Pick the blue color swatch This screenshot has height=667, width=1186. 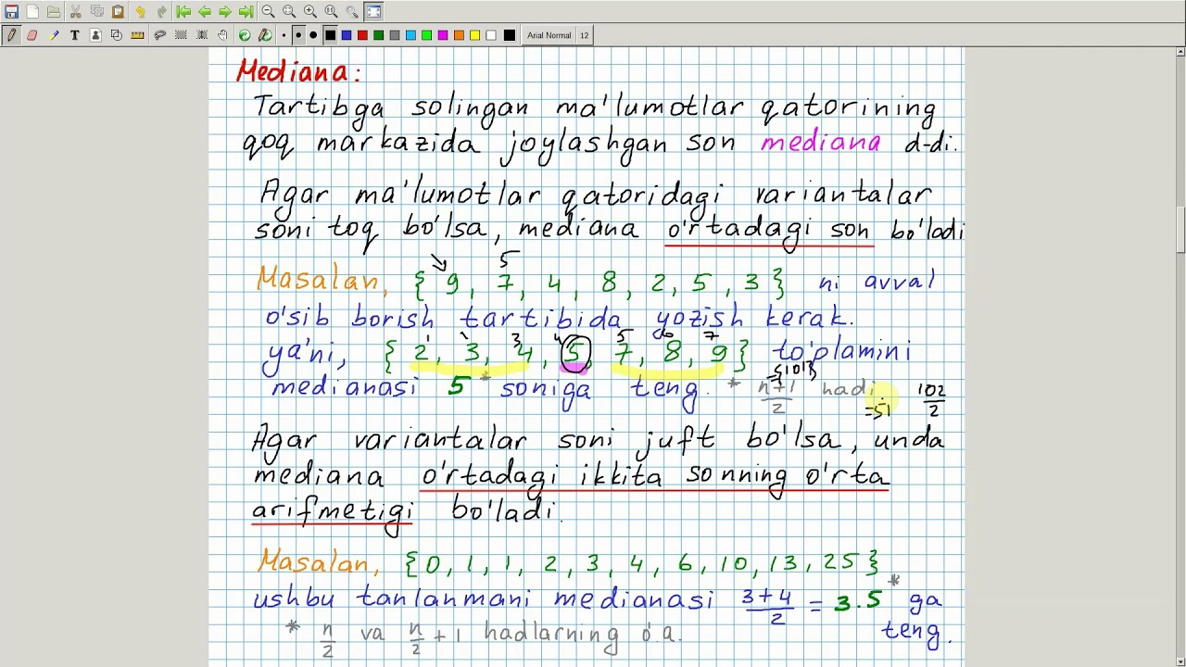pyautogui.click(x=347, y=35)
